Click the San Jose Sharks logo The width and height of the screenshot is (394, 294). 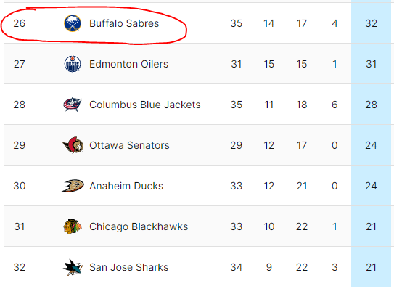pos(73,267)
